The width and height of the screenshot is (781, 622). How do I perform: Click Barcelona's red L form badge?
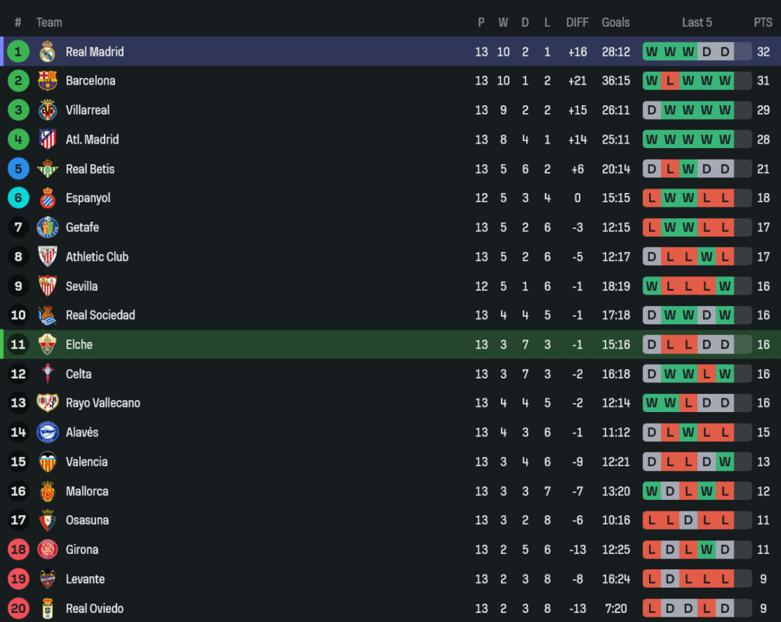tap(670, 81)
